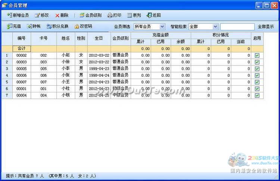Uncheck 启用 checkbox for member 小张

(257, 76)
